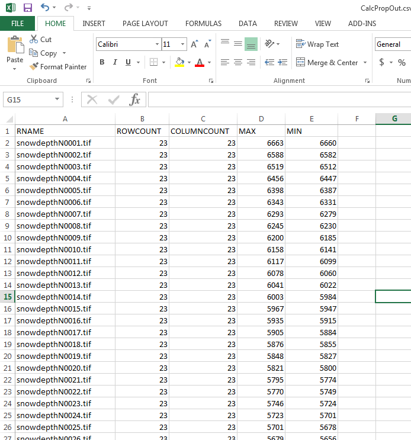Image resolution: width=411 pixels, height=440 pixels.
Task: Toggle Bold formatting
Action: pos(102,62)
